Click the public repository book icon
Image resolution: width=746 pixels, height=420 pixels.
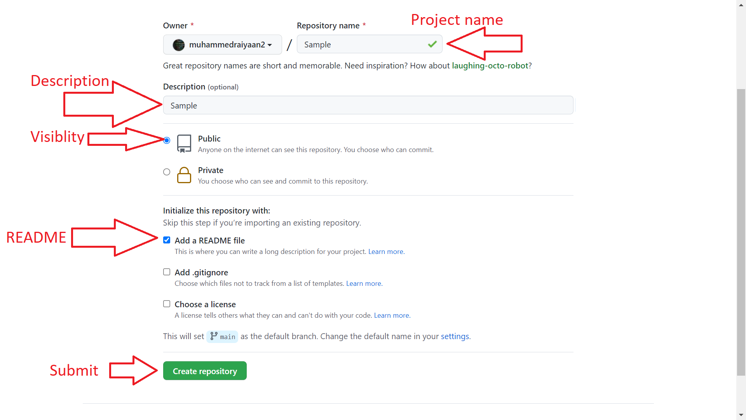click(184, 143)
